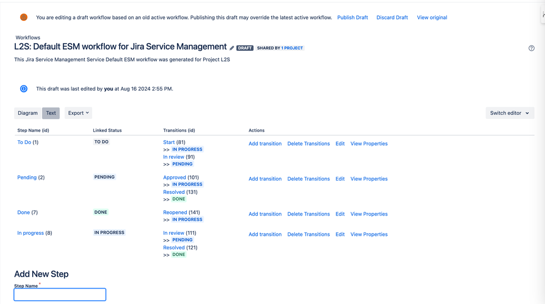Screen dimensions: 545x304
Task: View Properties of the Done step
Action: 369,213
